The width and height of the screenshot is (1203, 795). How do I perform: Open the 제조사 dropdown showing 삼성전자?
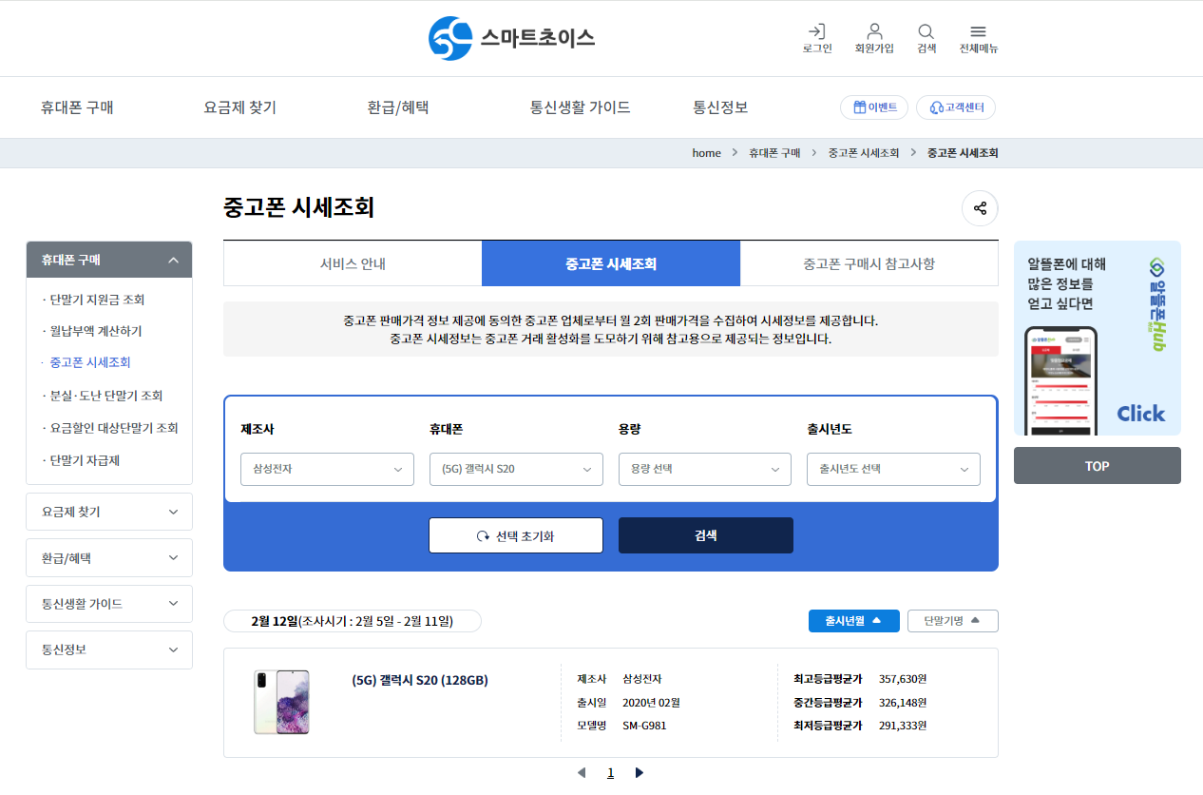(x=327, y=469)
